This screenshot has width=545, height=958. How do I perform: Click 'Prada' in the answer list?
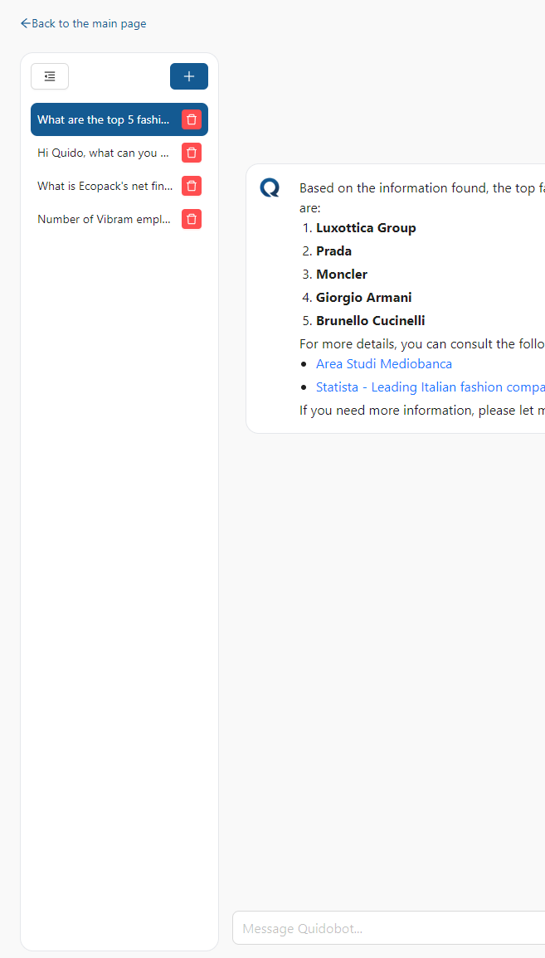[x=333, y=251]
